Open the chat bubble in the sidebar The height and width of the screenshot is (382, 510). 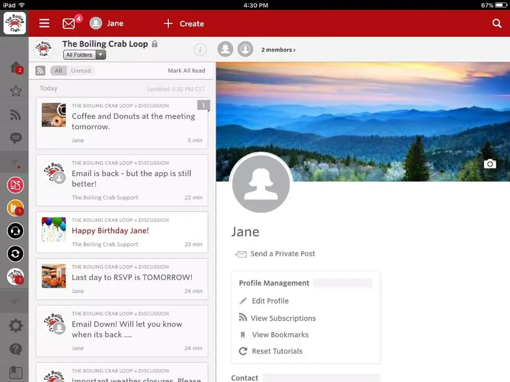coord(16,138)
